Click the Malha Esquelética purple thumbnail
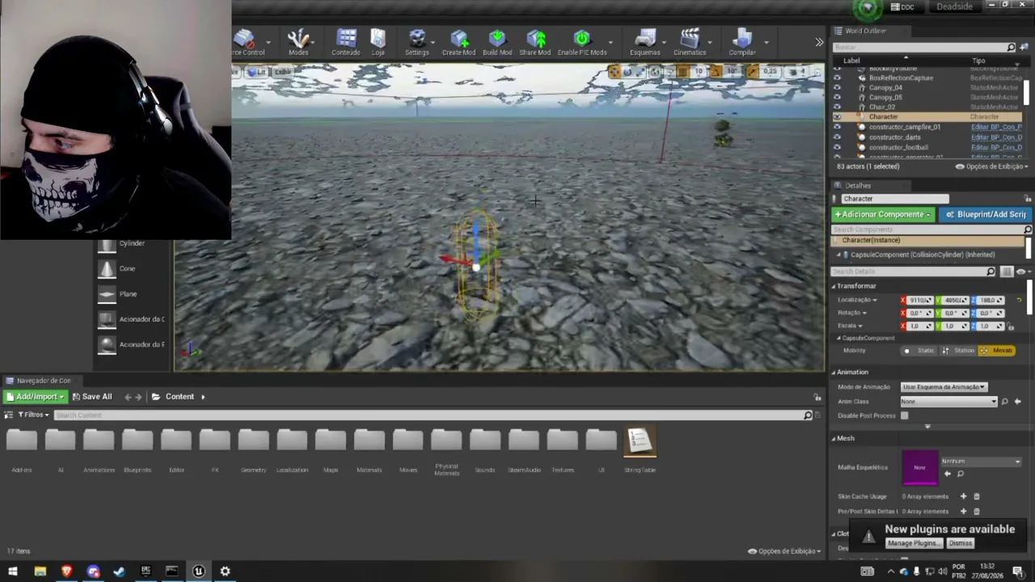Screen dimensions: 1035x582 pyautogui.click(x=919, y=467)
